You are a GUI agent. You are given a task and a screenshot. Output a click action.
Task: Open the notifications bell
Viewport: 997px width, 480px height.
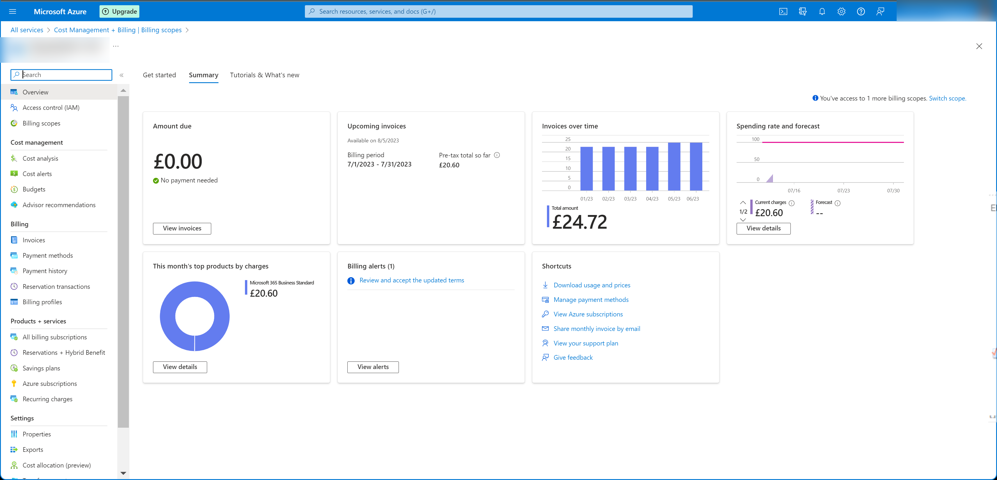pyautogui.click(x=822, y=12)
